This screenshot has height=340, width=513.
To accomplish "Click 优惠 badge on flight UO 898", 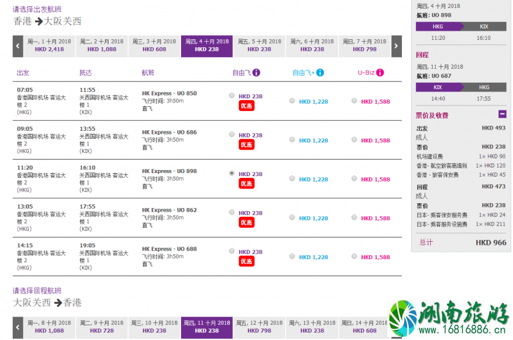I will (246, 184).
